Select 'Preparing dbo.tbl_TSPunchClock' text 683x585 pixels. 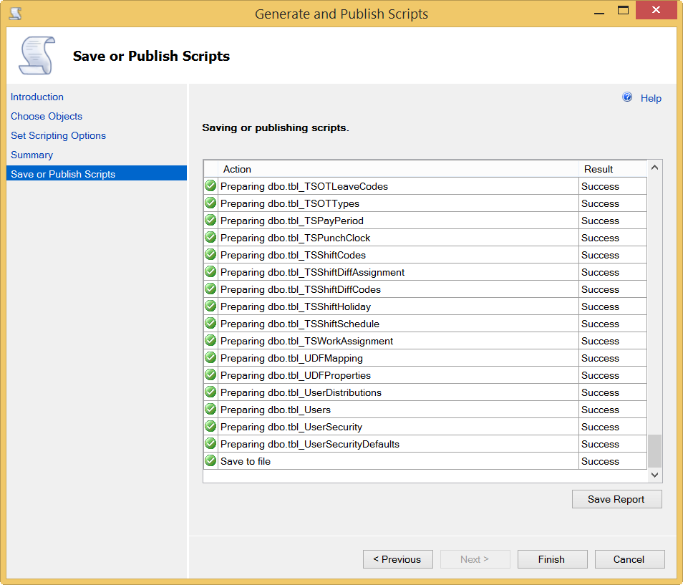pos(296,238)
